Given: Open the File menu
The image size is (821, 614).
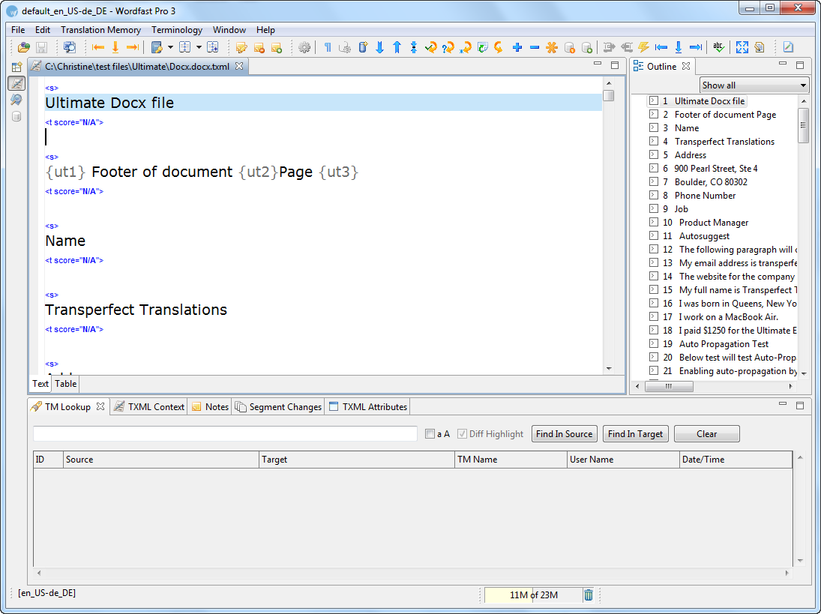Looking at the screenshot, I should click(18, 30).
